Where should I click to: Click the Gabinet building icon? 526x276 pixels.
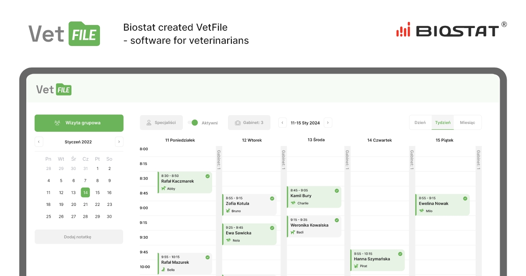[238, 123]
